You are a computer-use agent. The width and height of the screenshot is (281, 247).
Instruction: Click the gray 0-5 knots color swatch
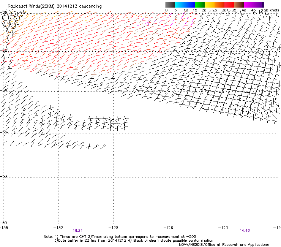click(x=170, y=5)
